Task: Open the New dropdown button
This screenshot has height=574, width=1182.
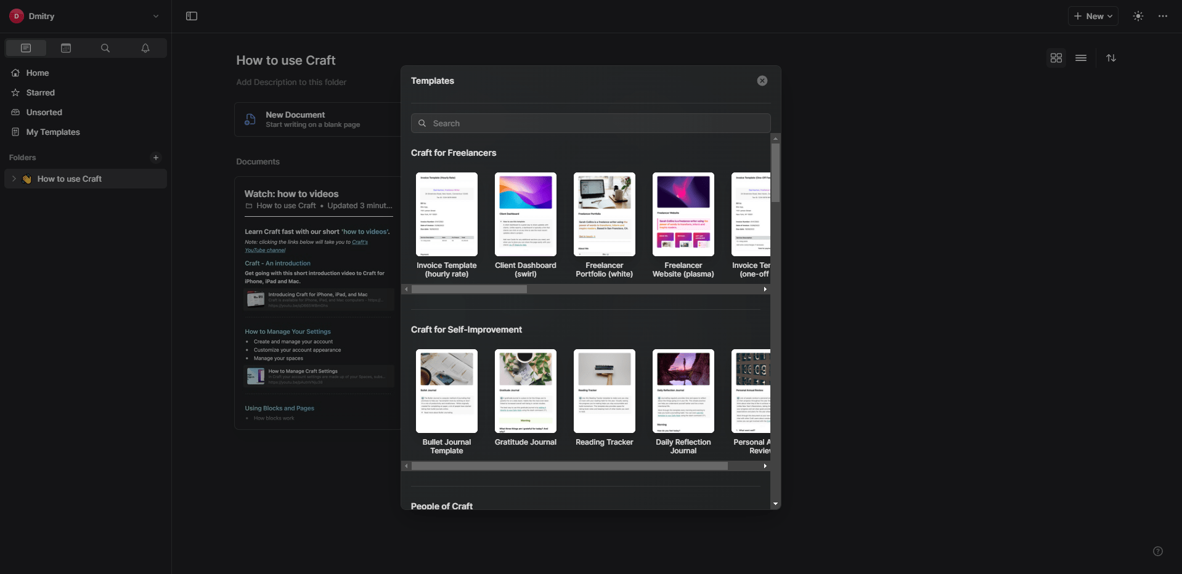Action: tap(1093, 17)
